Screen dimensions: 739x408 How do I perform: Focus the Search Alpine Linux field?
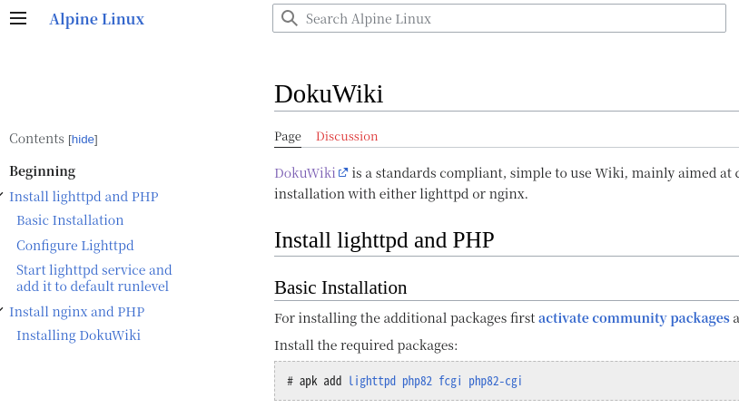499,18
